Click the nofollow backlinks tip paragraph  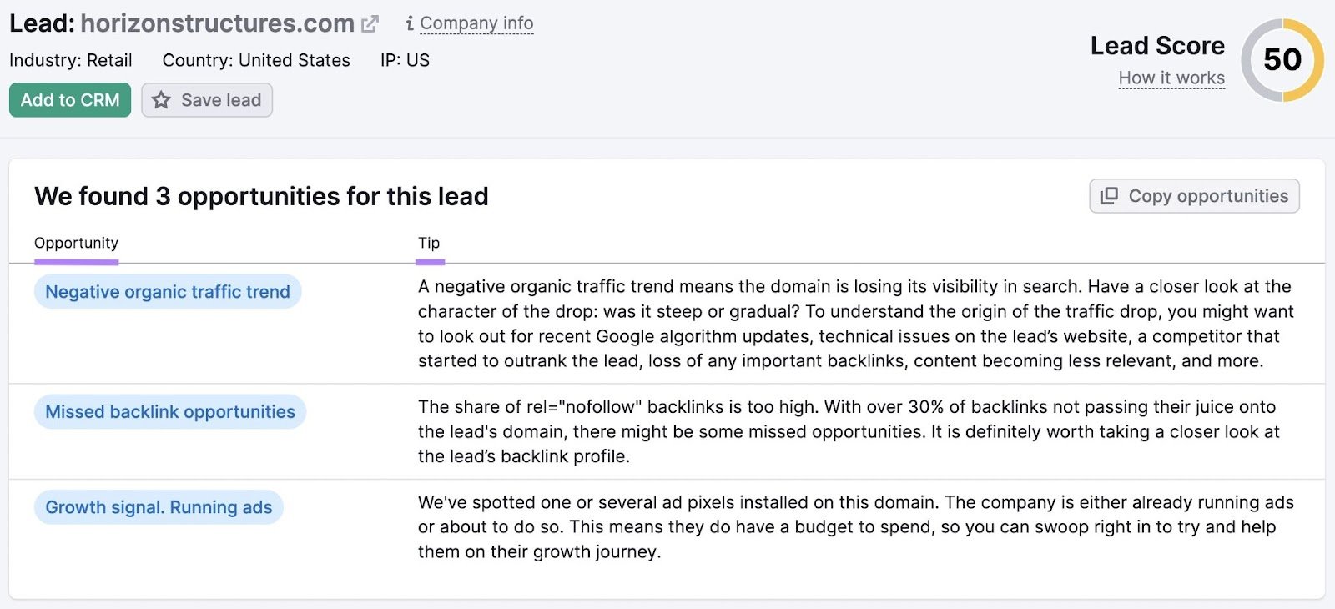click(848, 431)
